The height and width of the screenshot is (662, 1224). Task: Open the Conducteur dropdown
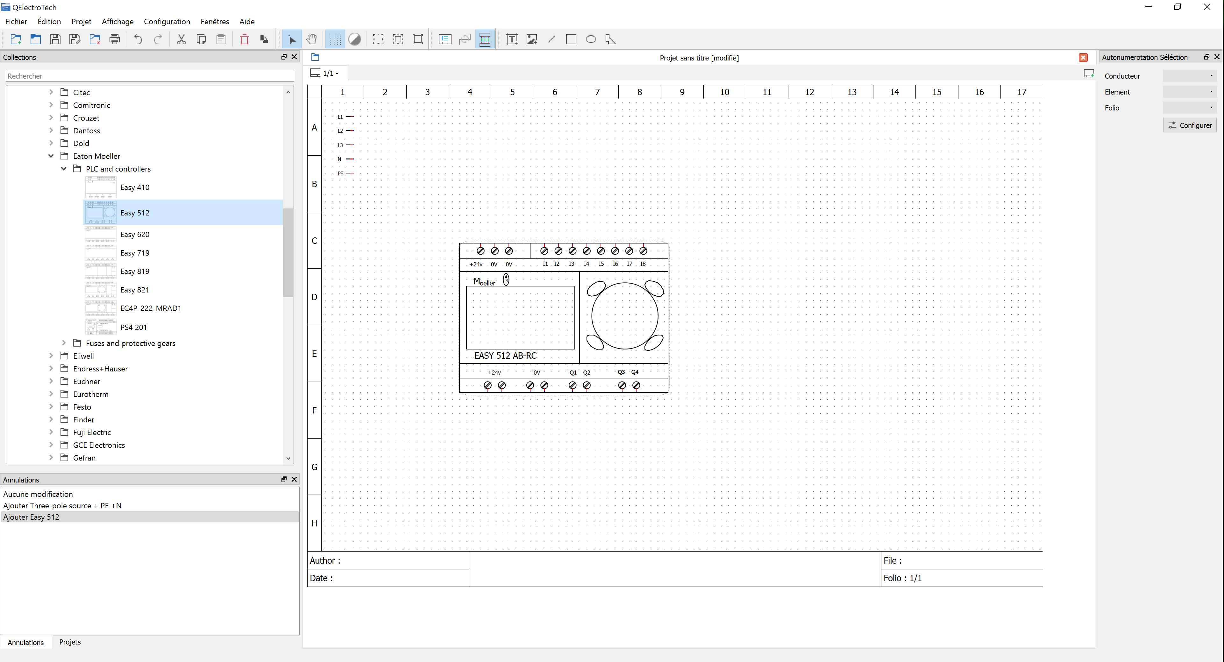1189,76
